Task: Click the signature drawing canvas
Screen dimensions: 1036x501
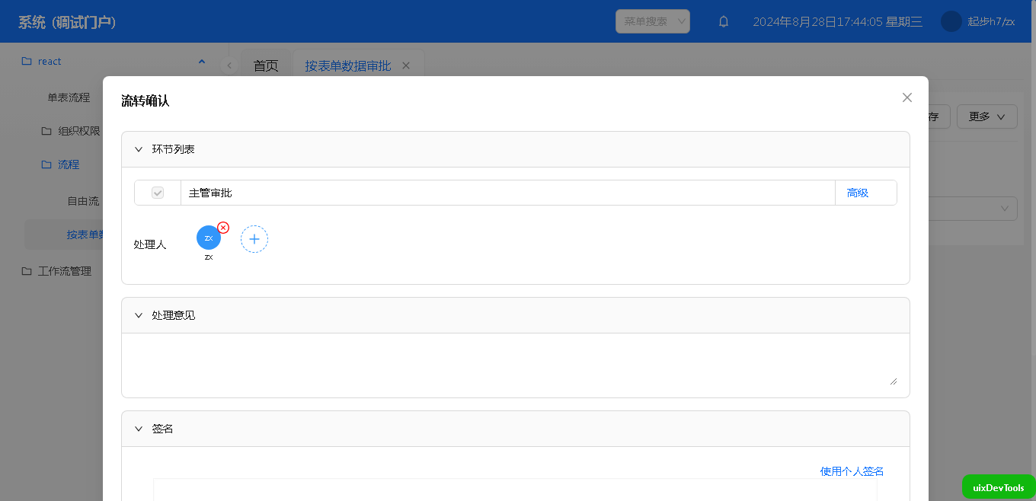Action: coord(515,490)
